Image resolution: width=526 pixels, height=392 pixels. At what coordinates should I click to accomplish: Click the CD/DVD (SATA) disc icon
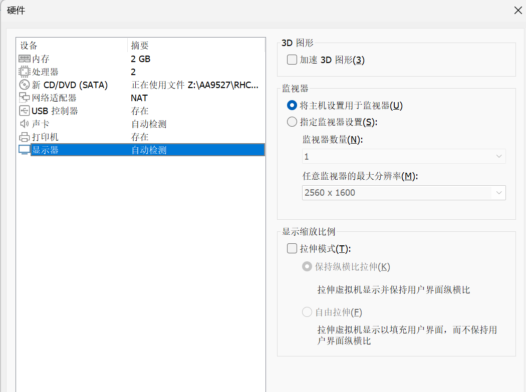pos(24,85)
